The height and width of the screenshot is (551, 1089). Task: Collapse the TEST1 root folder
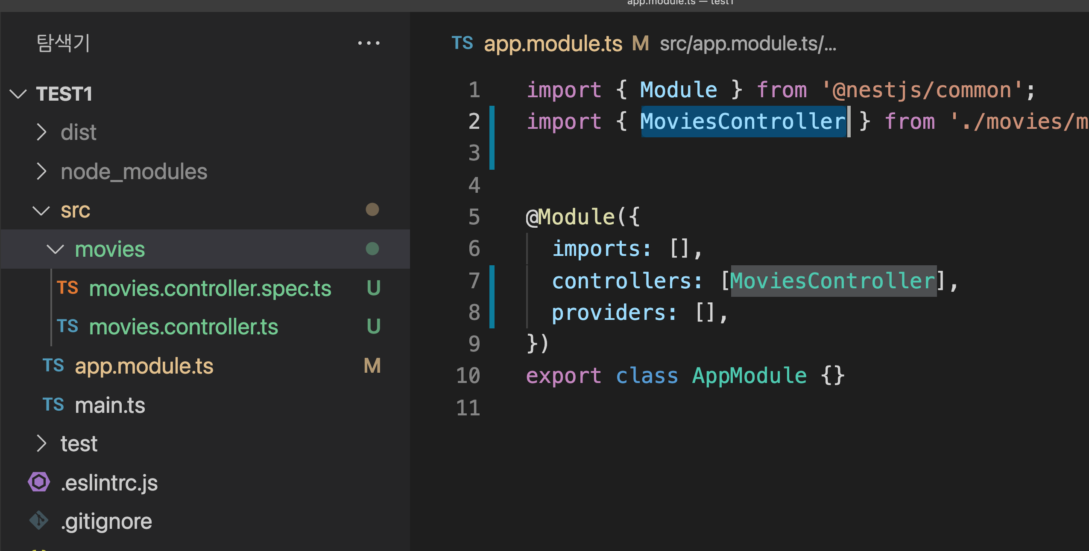[18, 93]
